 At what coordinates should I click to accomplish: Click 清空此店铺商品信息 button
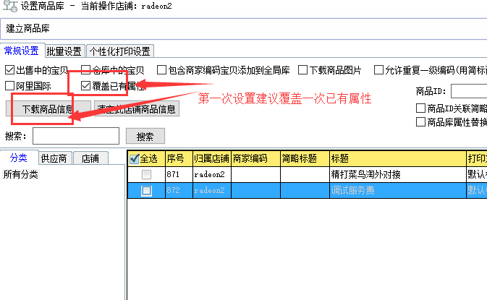[x=137, y=109]
